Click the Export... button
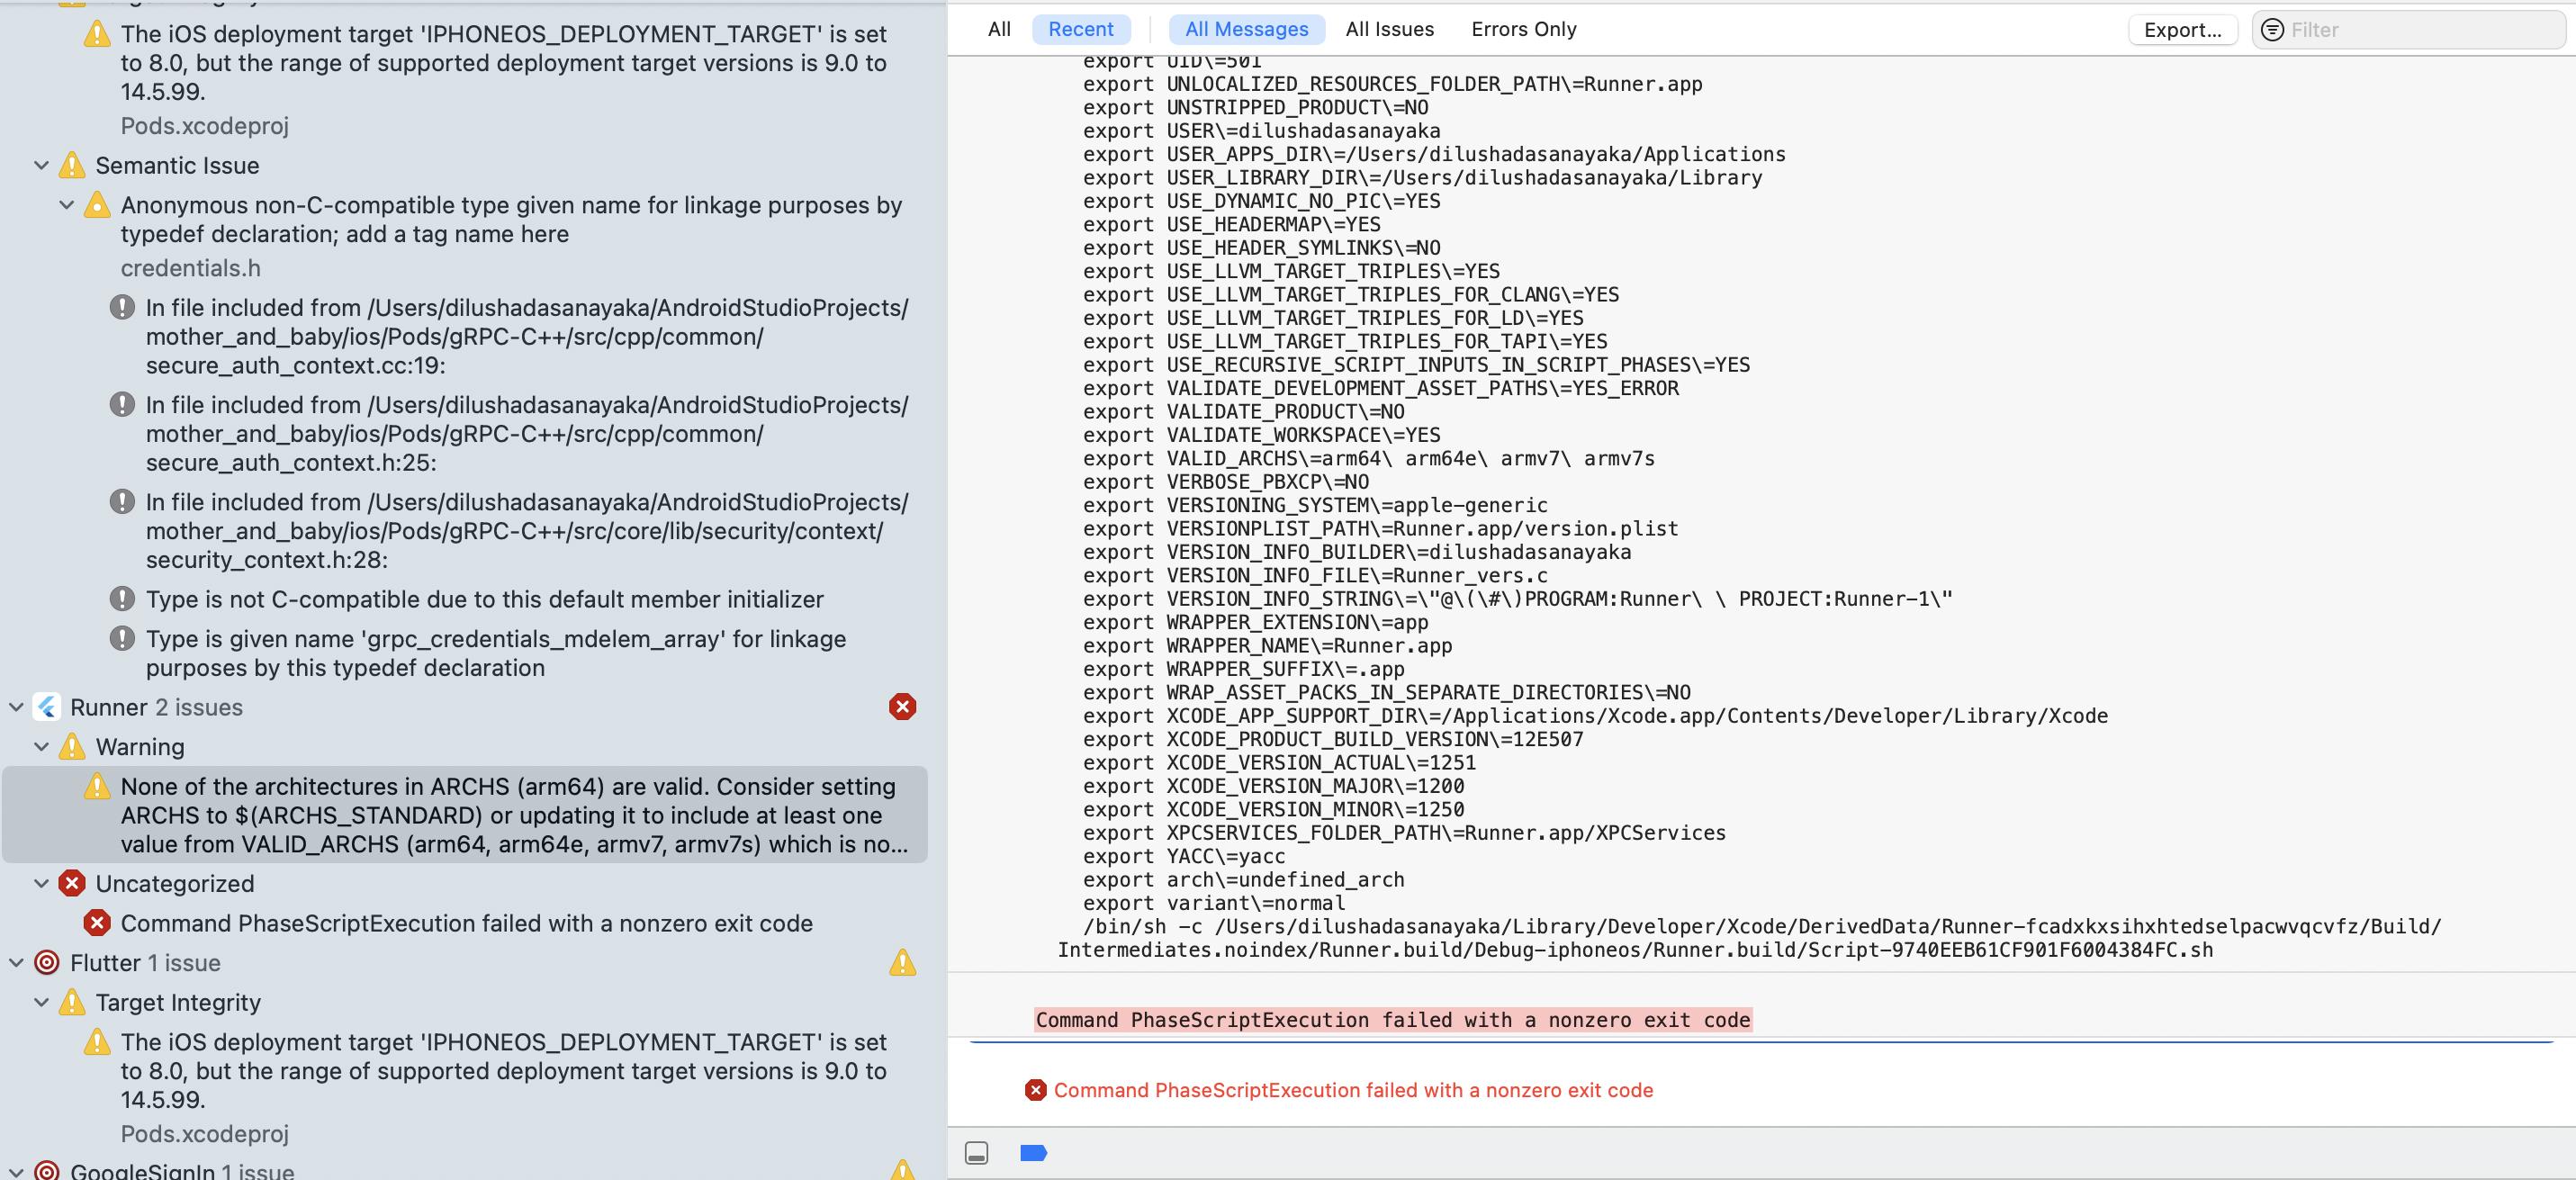Screen dimensions: 2576x1180 point(2182,30)
